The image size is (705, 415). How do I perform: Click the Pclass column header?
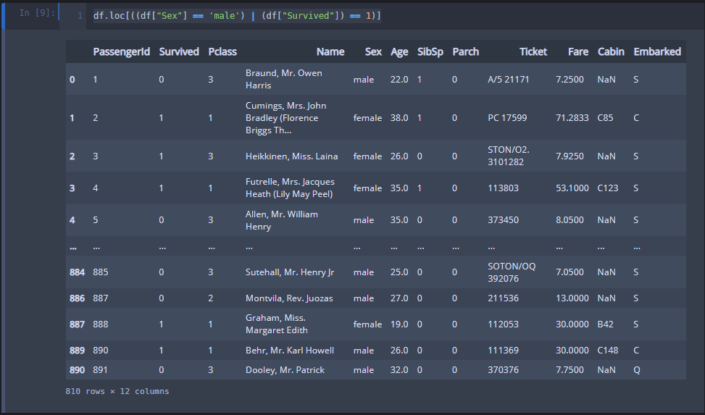(222, 51)
